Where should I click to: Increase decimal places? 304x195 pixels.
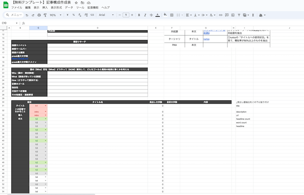pos(86,15)
